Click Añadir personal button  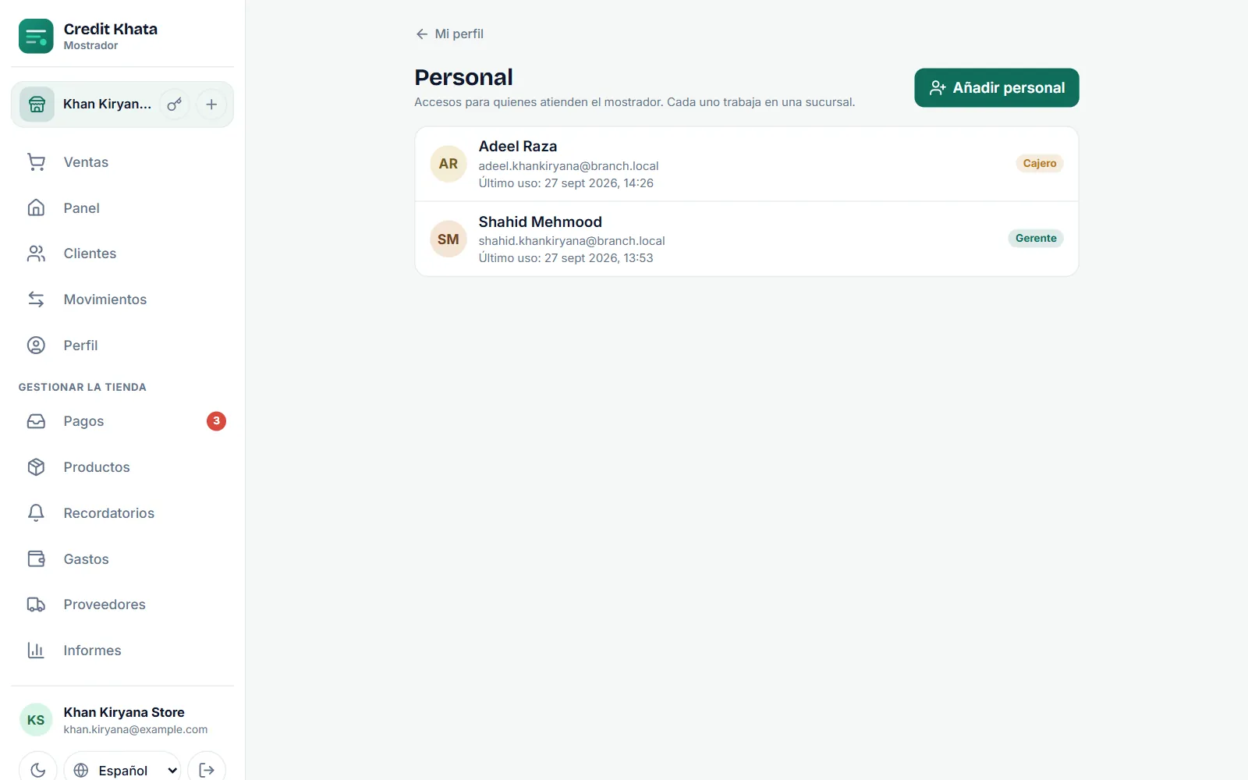point(996,87)
